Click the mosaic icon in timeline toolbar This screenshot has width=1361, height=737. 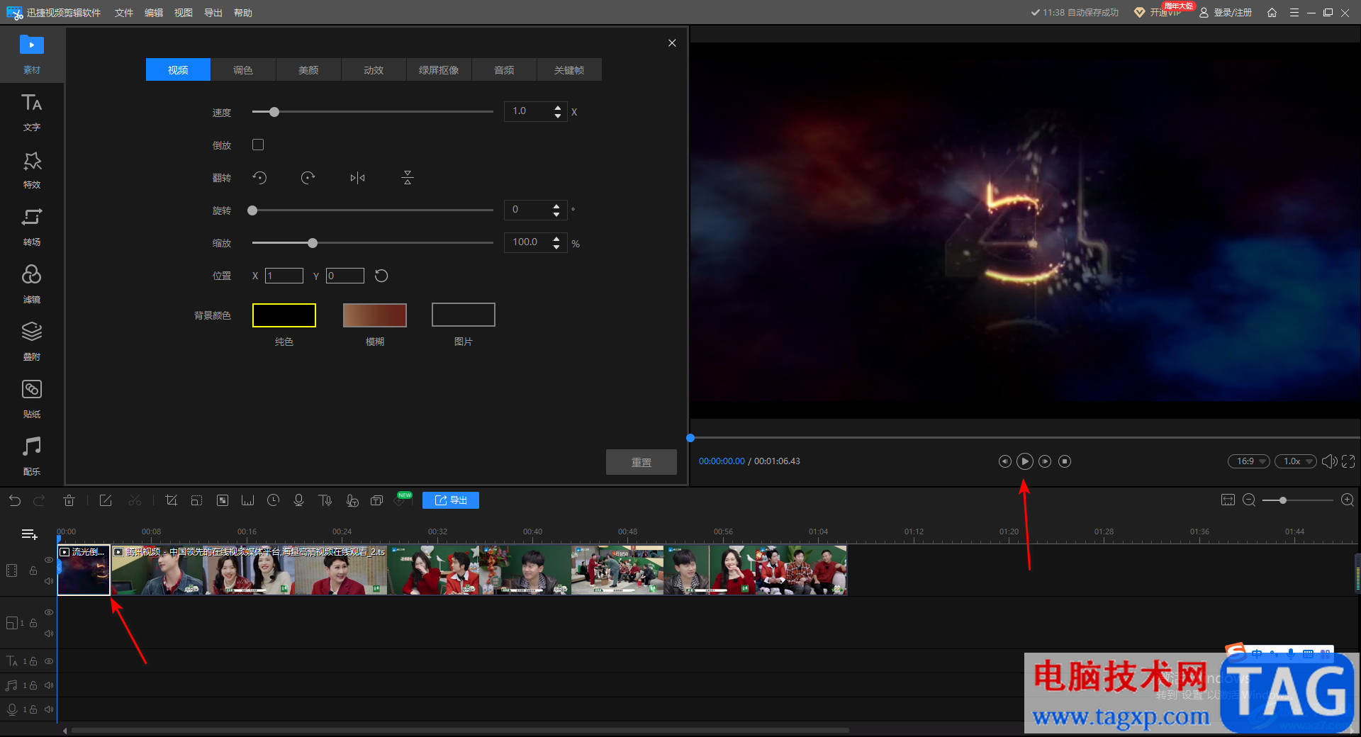pos(223,500)
